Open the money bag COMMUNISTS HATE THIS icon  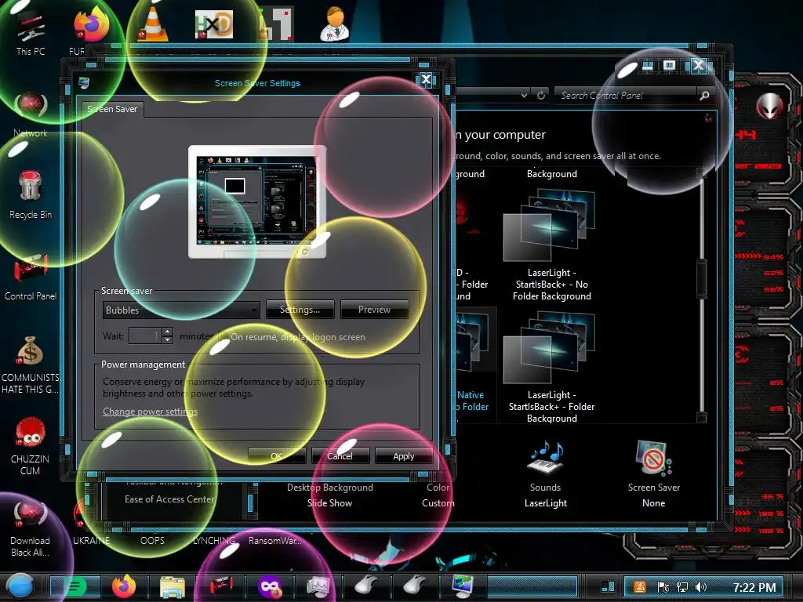click(x=31, y=364)
